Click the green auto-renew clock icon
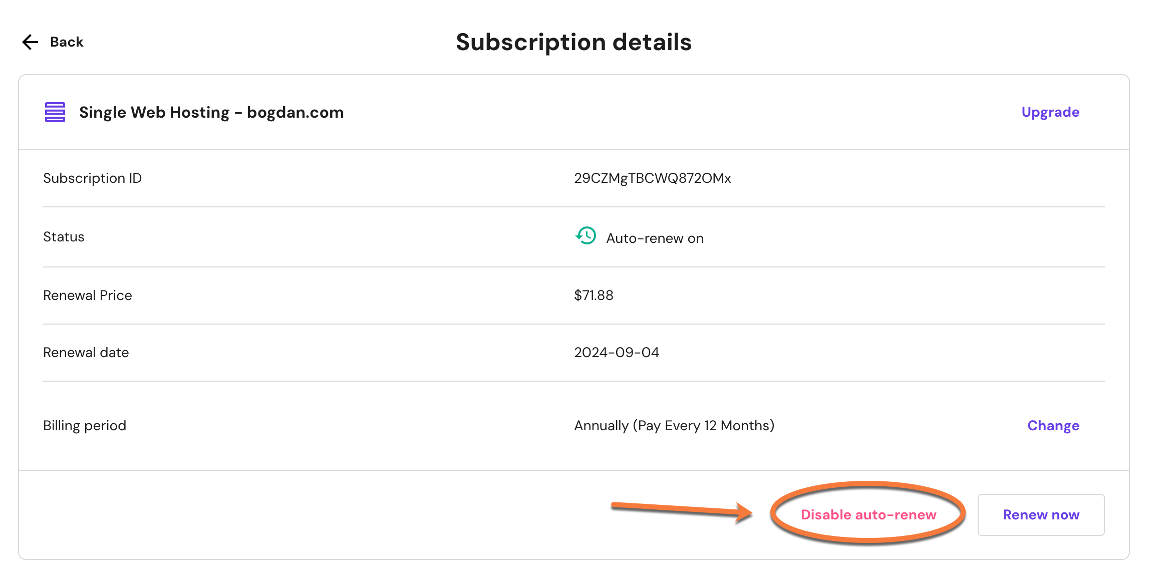The height and width of the screenshot is (570, 1149). click(586, 236)
